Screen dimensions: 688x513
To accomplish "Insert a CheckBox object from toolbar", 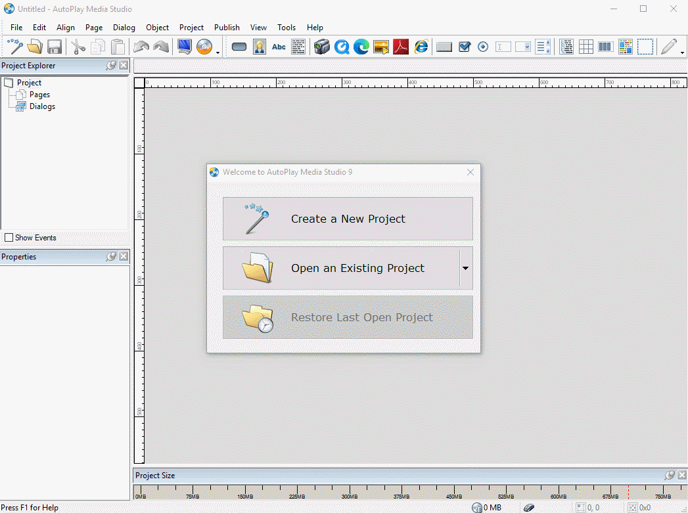I will coord(465,47).
